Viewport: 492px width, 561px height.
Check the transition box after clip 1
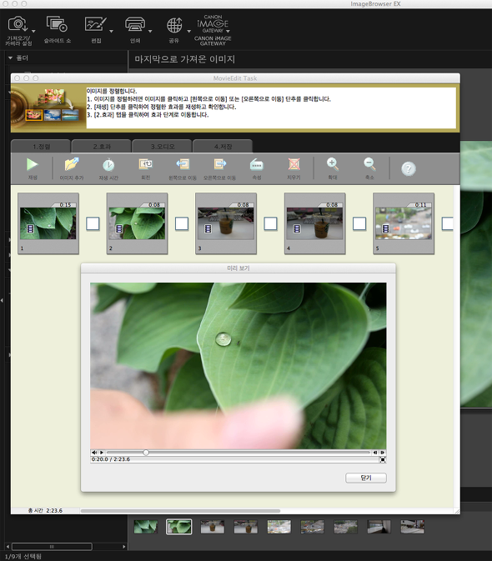(93, 224)
